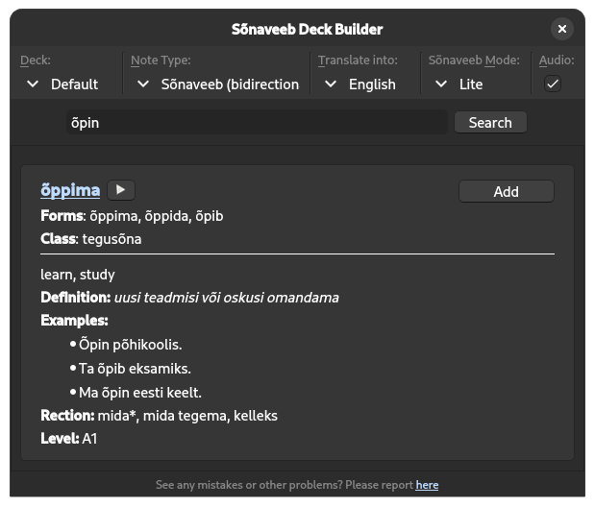Click the 'Audio:' label
595x507 pixels.
pos(557,60)
